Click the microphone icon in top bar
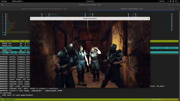Viewport: 180px width, 101px height. pos(173,1)
